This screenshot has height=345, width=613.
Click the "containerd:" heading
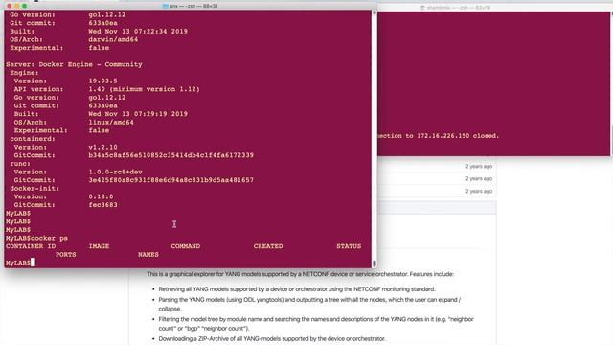click(33, 139)
